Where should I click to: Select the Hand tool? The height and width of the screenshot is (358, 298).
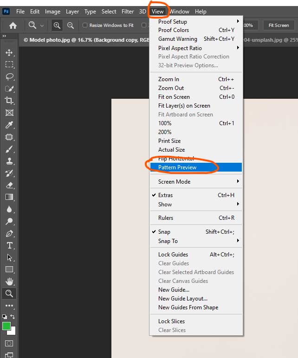(9, 281)
